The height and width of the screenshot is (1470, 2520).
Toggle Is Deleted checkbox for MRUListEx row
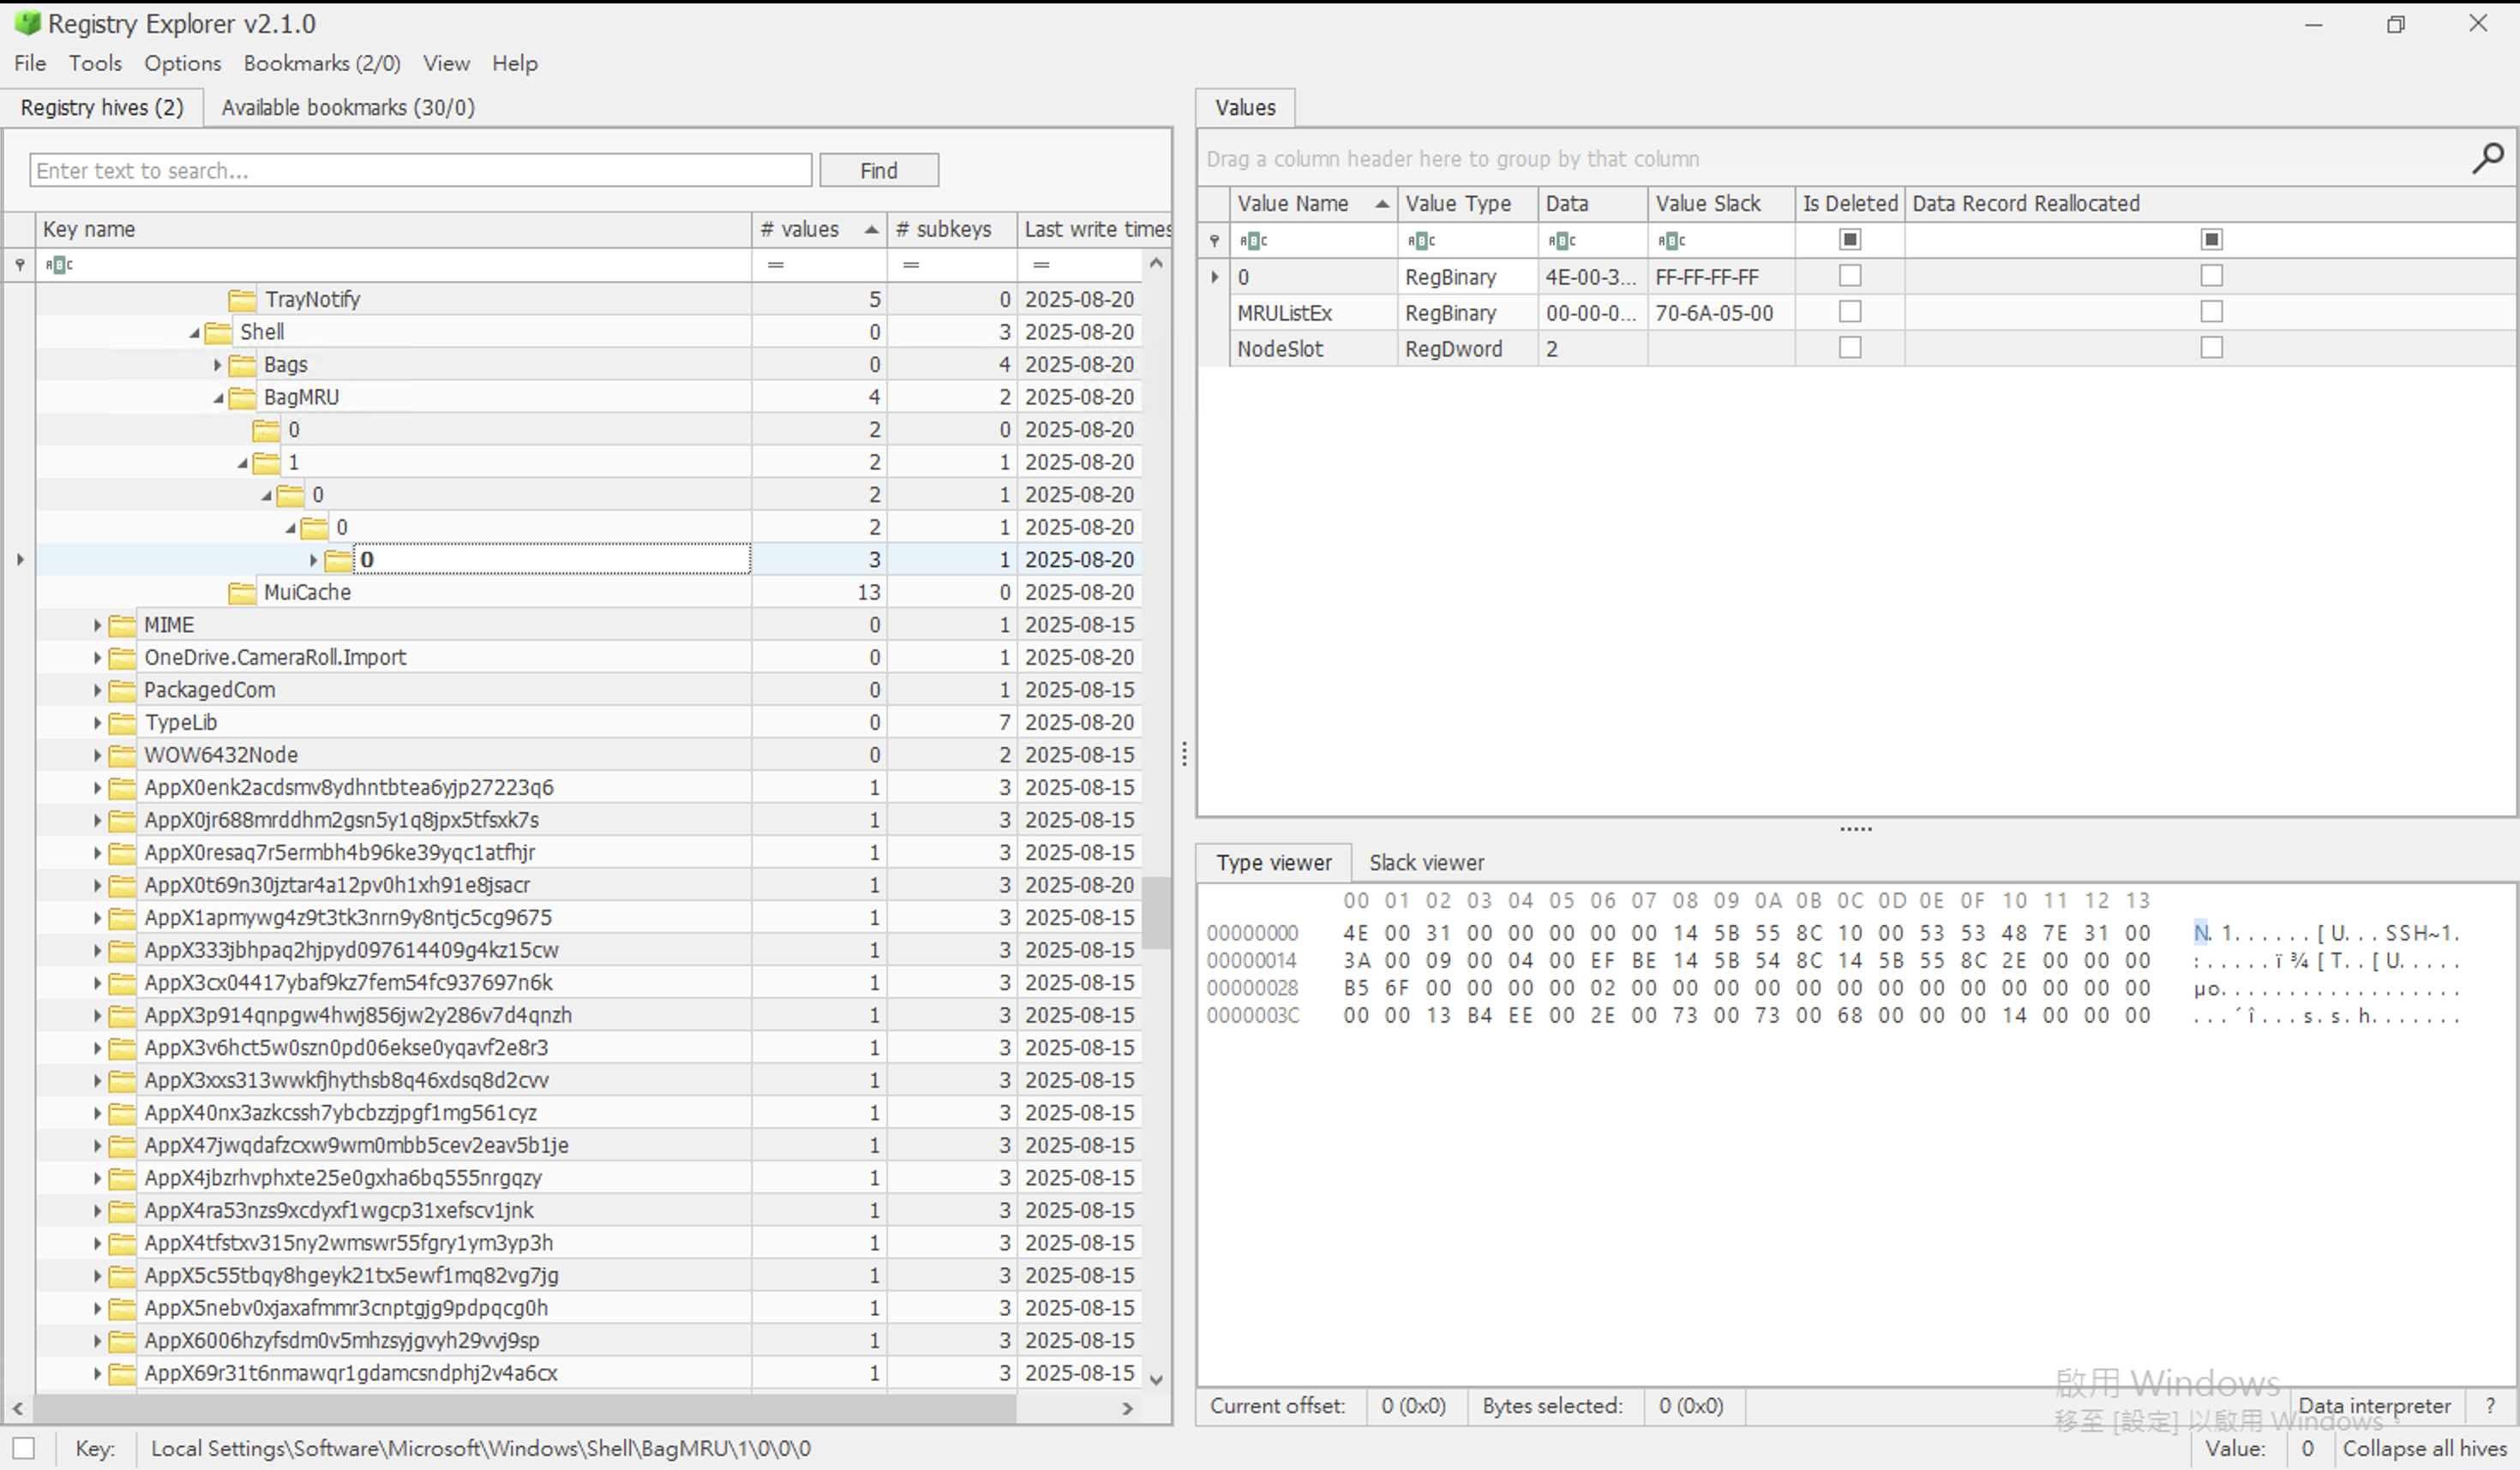(1850, 312)
